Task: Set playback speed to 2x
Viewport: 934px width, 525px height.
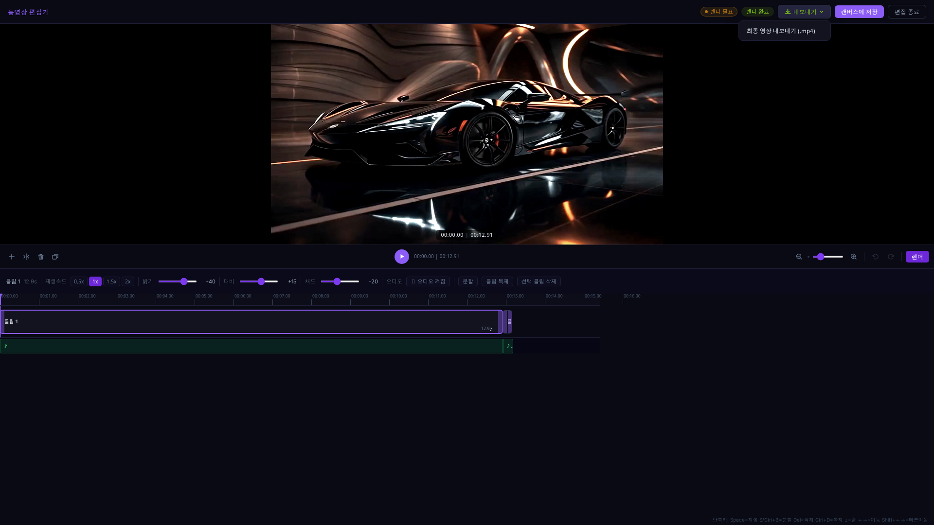Action: [x=128, y=281]
